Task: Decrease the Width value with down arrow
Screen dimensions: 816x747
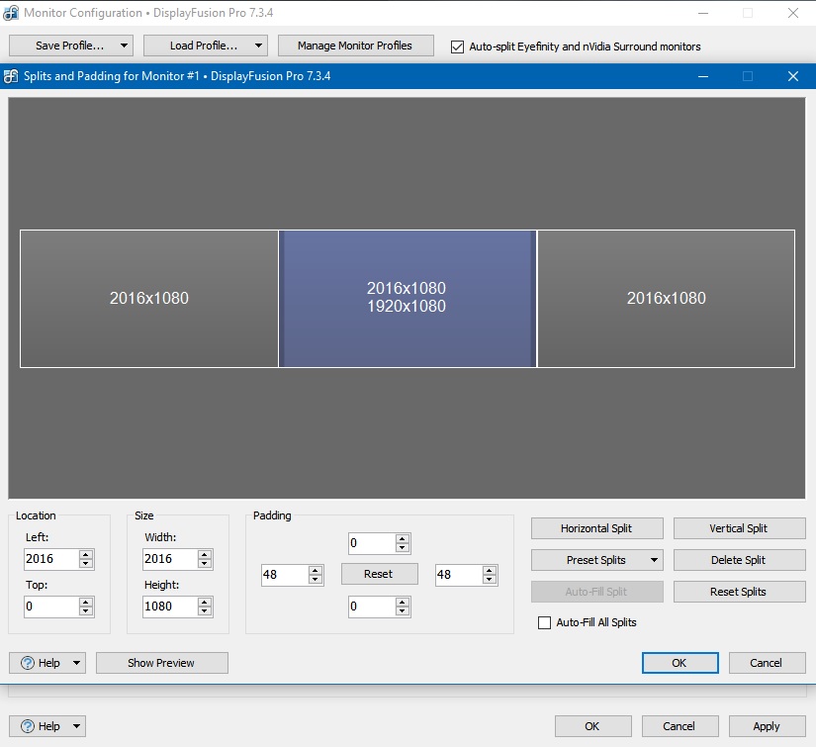Action: tap(205, 564)
